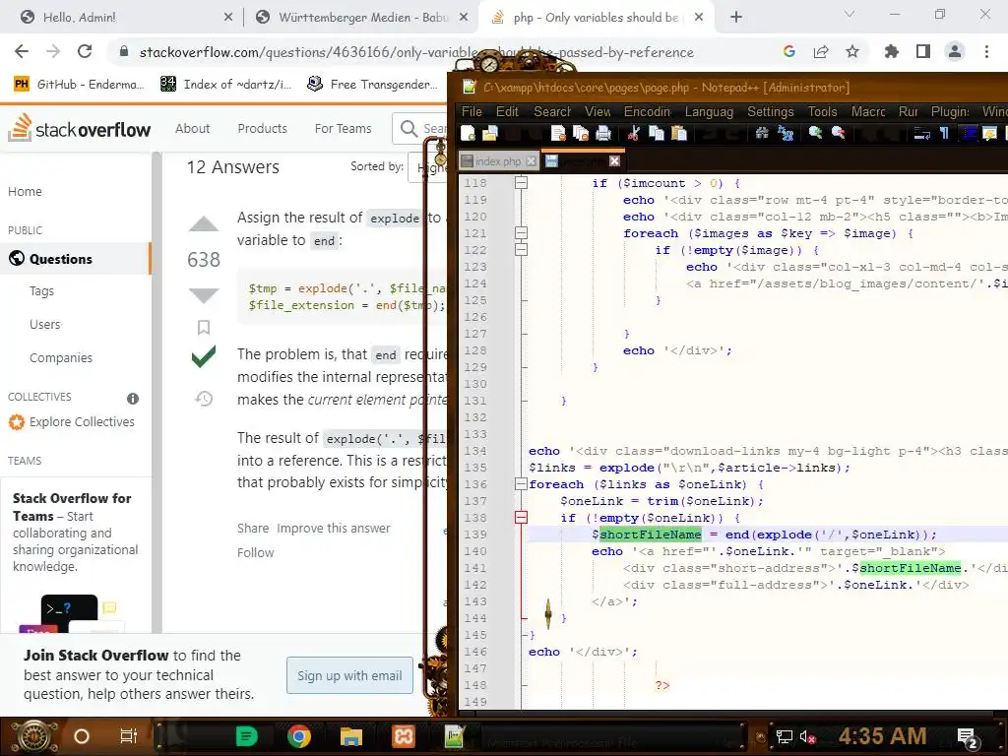Collapse the code fold at line 118

522,183
